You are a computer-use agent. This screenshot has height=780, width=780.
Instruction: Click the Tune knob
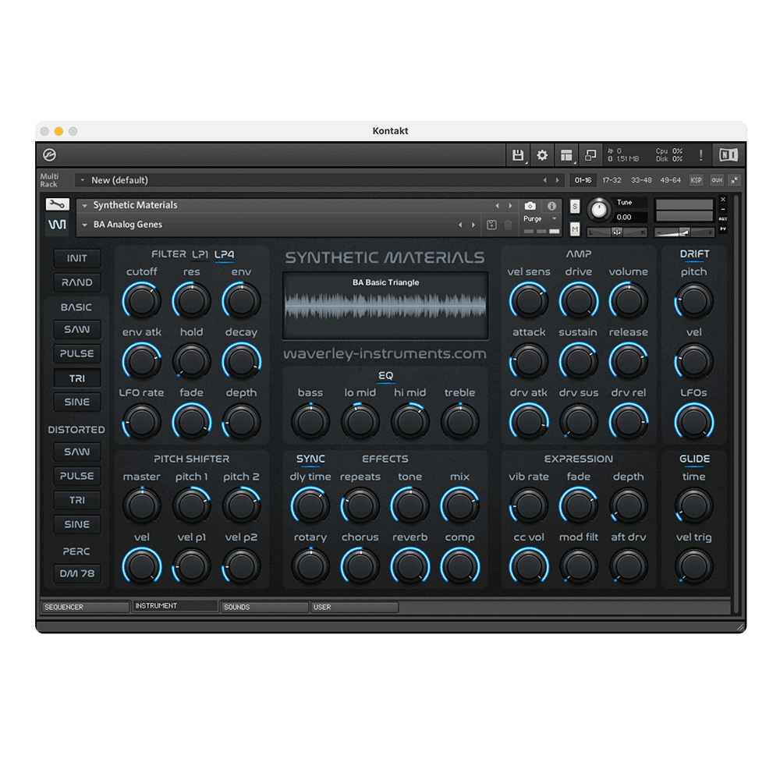pos(599,210)
